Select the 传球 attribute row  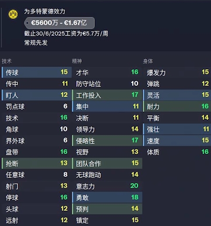tap(36, 72)
